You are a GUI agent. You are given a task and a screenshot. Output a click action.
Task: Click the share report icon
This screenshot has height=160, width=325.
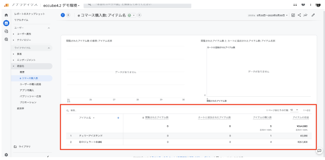coord(299,15)
